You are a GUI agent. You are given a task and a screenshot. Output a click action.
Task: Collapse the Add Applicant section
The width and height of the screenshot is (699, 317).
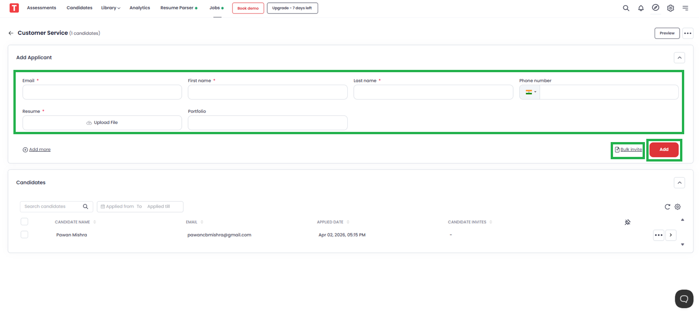point(679,58)
